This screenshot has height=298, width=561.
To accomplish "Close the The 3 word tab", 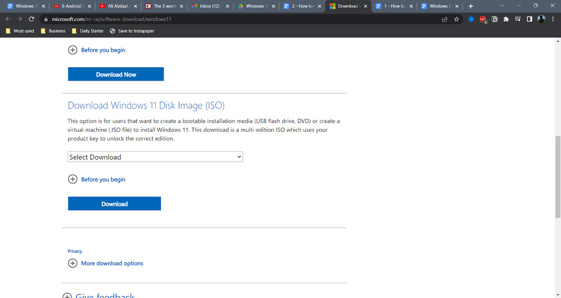I will coord(181,6).
